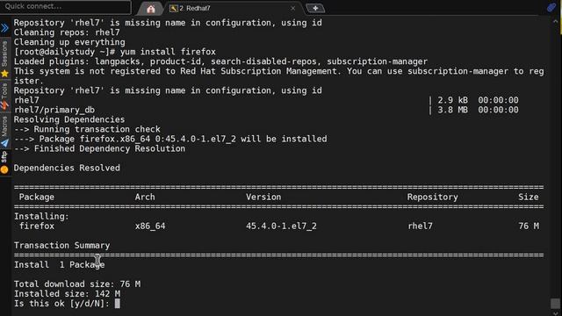This screenshot has height=316, width=562.
Task: Click the 'Total download size: 76 M' line
Action: (x=77, y=284)
